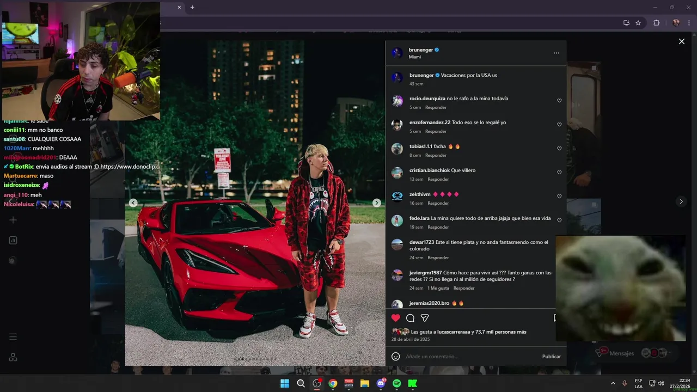Screen dimensions: 697x392
Task: Open zekthivm's profile picture
Action: (x=397, y=197)
